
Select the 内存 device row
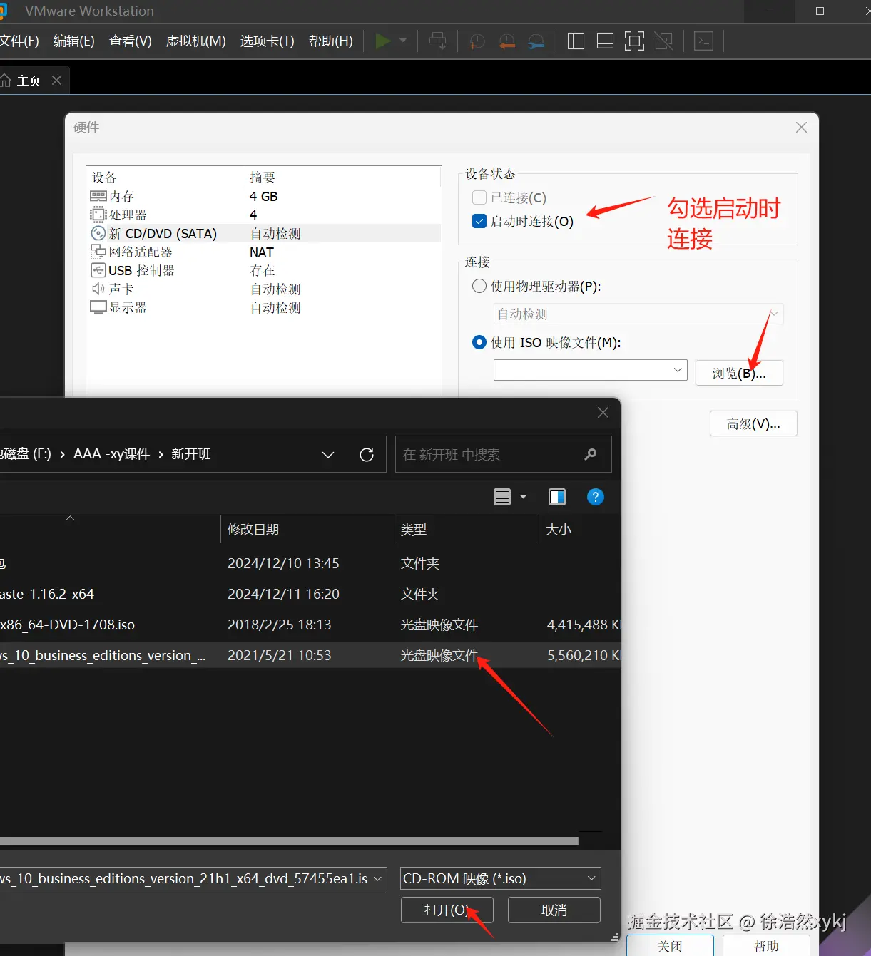[264, 196]
